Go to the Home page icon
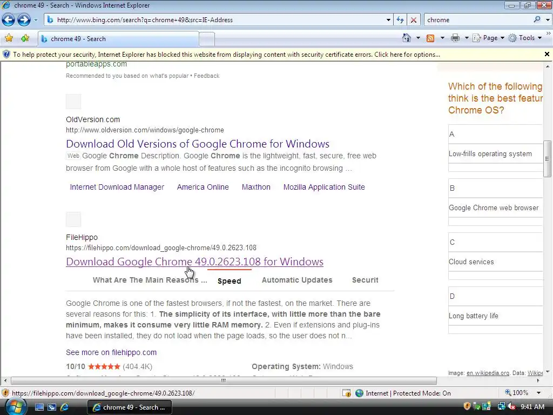The width and height of the screenshot is (553, 415). click(407, 38)
